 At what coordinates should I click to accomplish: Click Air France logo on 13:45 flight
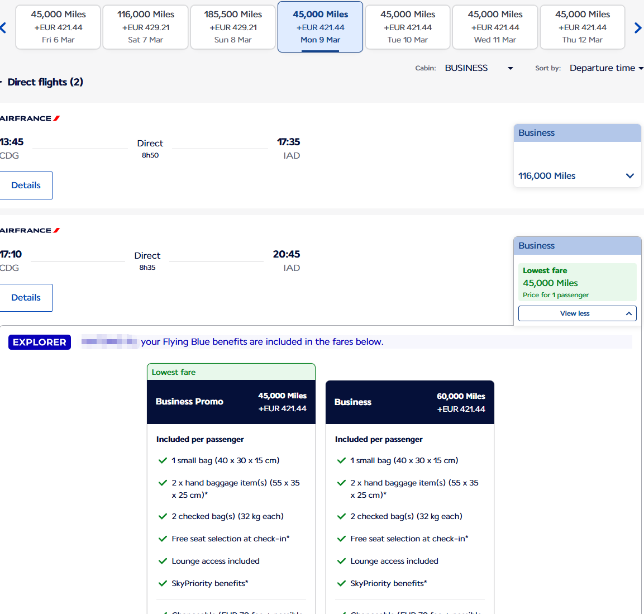click(x=30, y=118)
